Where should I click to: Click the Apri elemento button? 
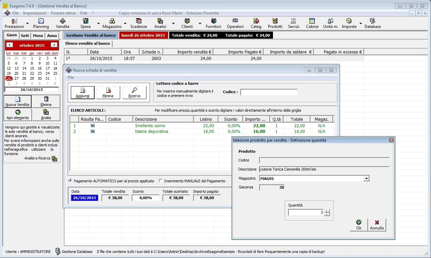click(18, 114)
